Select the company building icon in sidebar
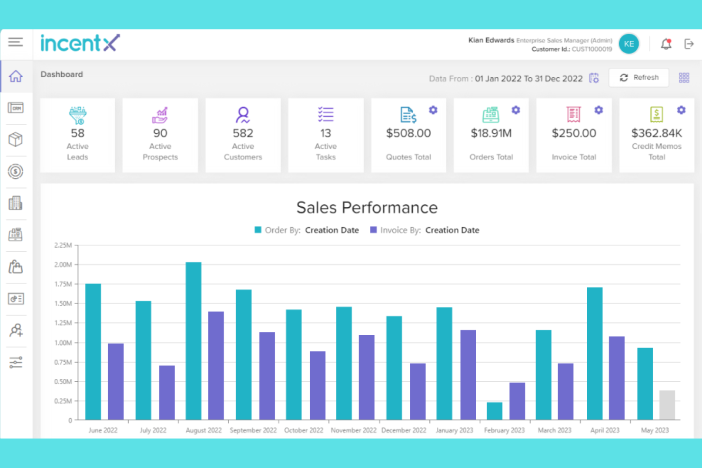The height and width of the screenshot is (468, 702). [16, 203]
